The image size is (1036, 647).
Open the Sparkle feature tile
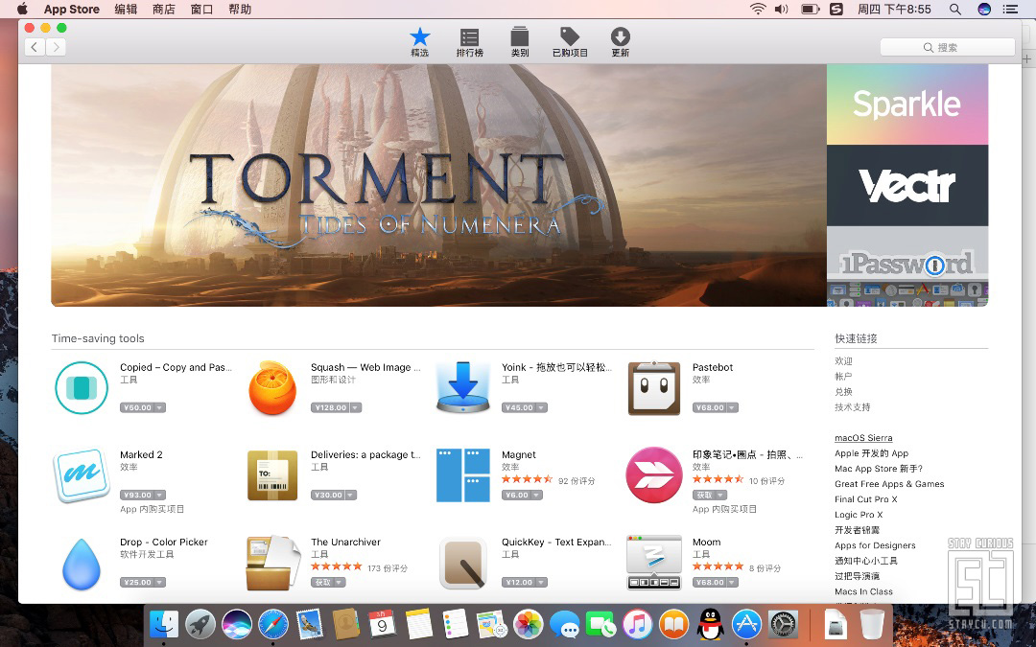point(907,104)
